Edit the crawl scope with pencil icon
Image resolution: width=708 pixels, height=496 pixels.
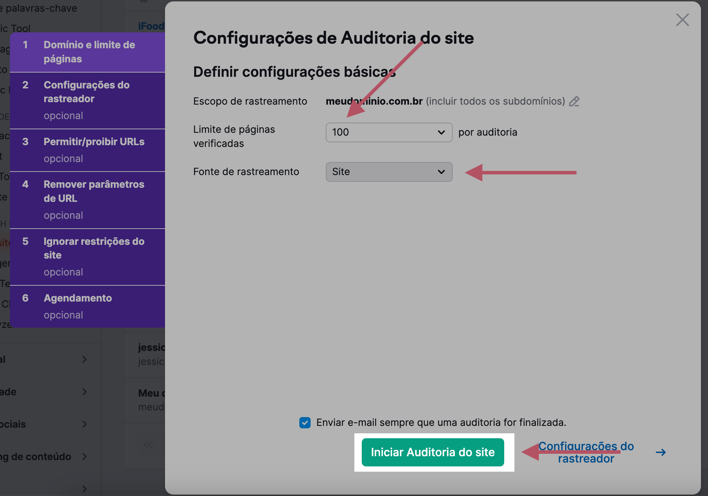[x=574, y=101]
